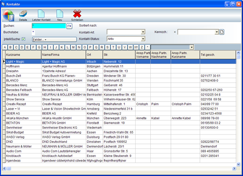Filter by letter B
243x176 pixels.
[11, 47]
